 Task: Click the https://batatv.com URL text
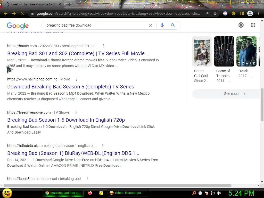pyautogui.click(x=22, y=46)
